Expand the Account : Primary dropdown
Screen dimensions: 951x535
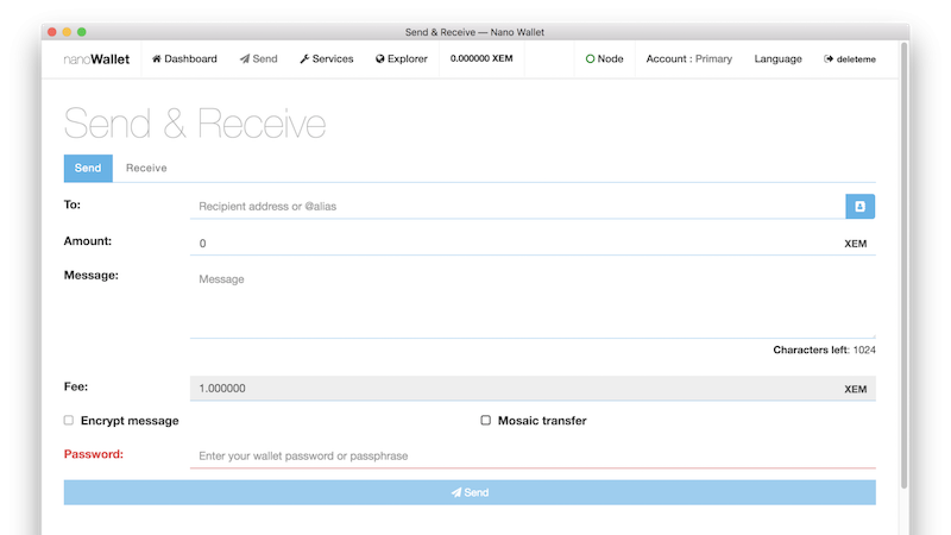click(689, 59)
